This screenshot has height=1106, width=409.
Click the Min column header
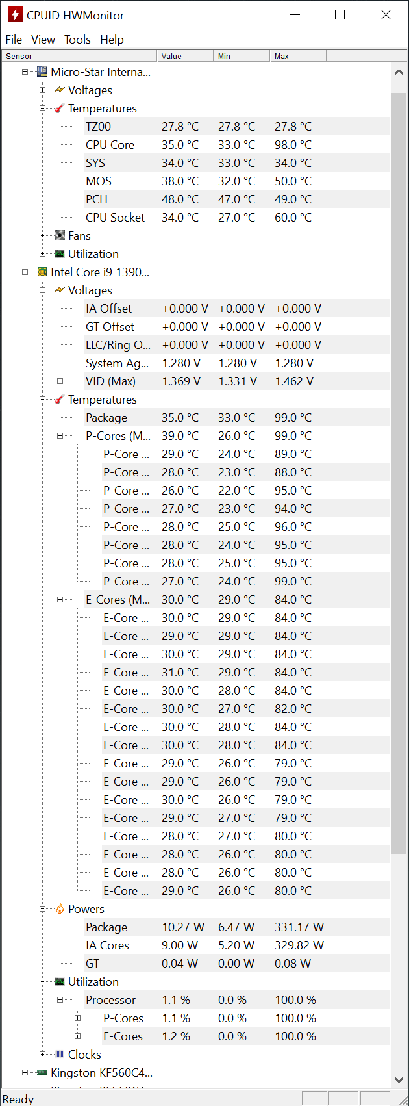click(242, 57)
